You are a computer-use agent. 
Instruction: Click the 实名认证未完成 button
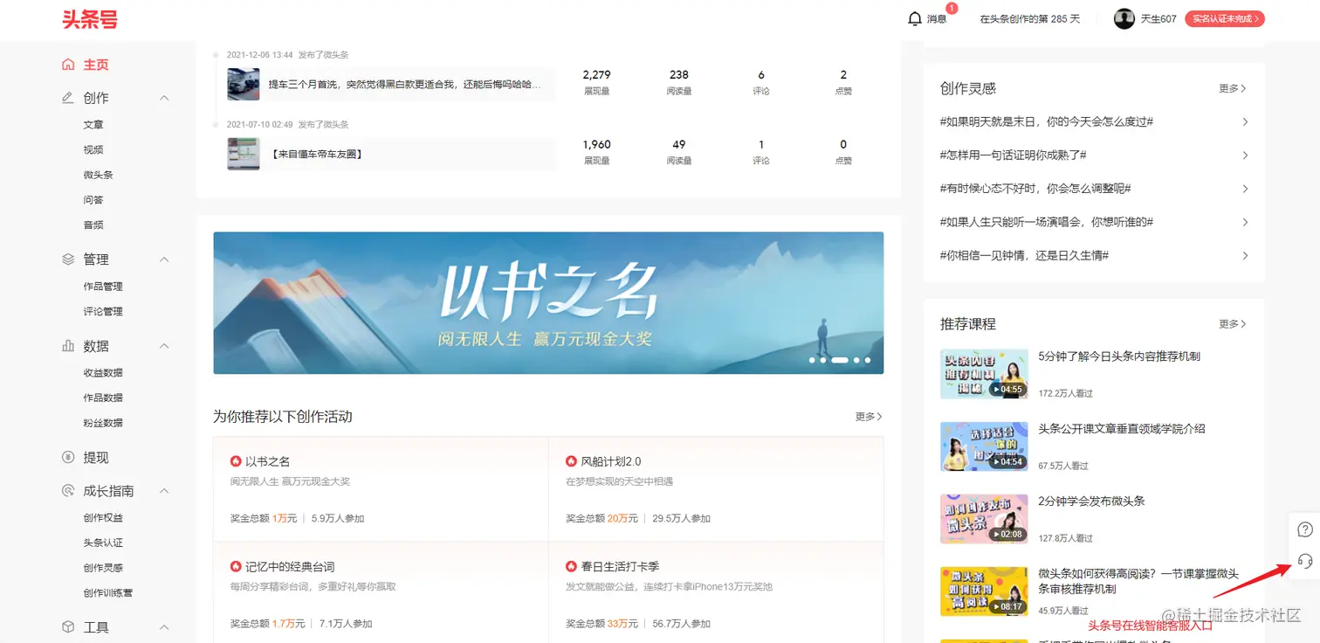tap(1225, 18)
